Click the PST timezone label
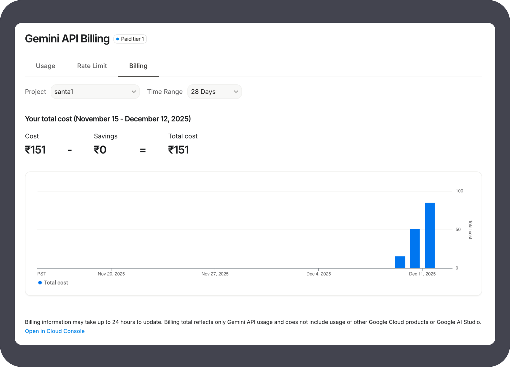510x367 pixels. 42,274
